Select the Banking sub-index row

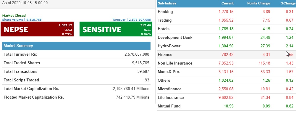pyautogui.click(x=226, y=12)
